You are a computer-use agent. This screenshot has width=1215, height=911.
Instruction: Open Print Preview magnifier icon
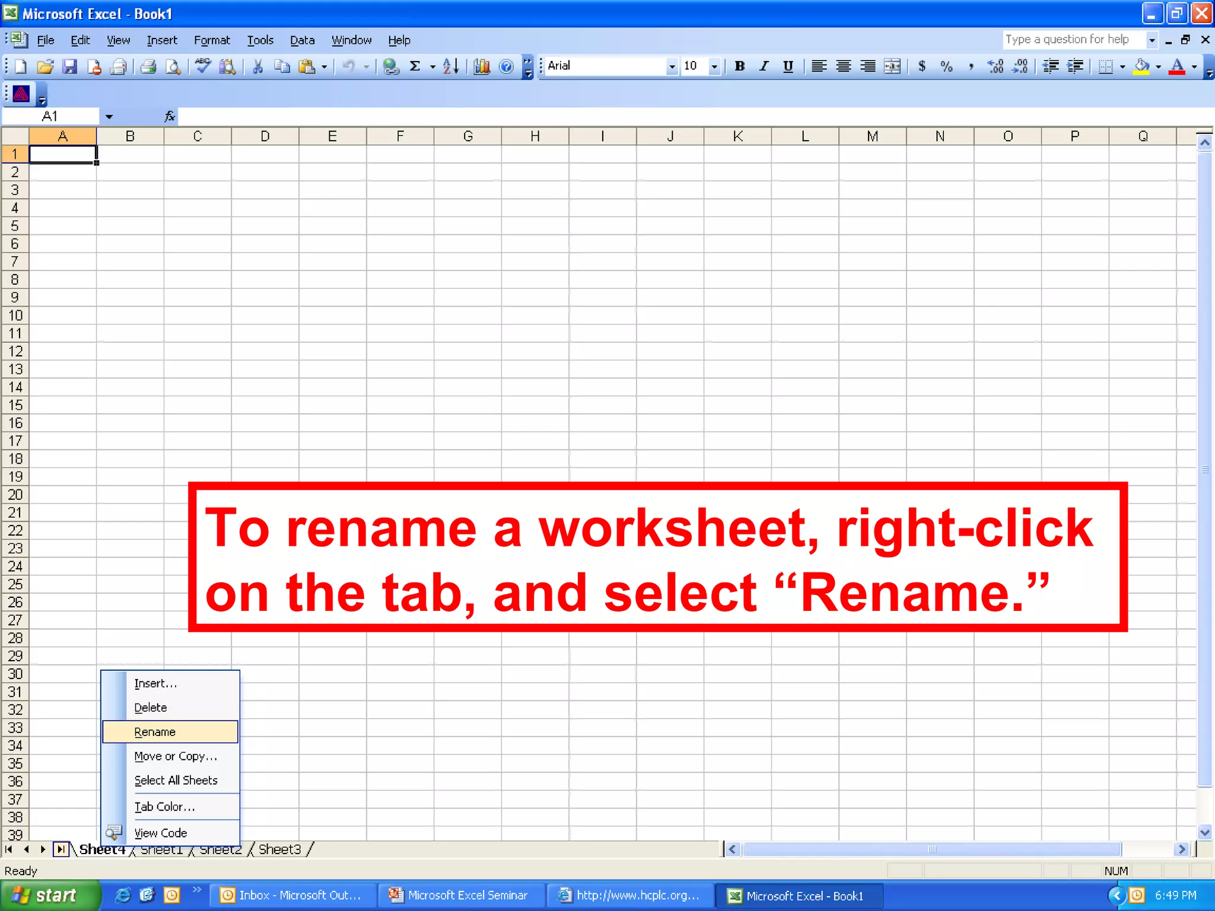[173, 66]
